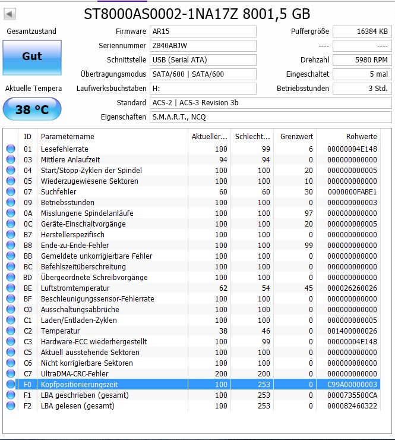Select the Mittlere Anlaufzeit parameter name
The width and height of the screenshot is (395, 440).
click(70, 160)
